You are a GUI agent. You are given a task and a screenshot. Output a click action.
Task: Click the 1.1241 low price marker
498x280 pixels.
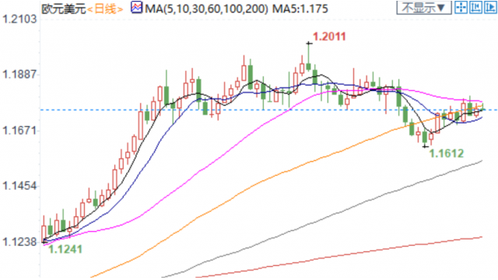tap(65, 249)
